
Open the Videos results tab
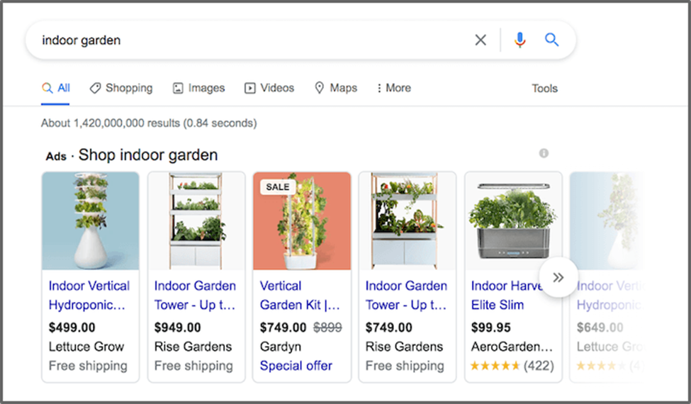269,89
